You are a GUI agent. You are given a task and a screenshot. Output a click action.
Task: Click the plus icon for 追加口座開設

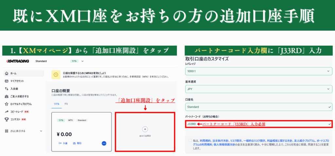click(146, 129)
